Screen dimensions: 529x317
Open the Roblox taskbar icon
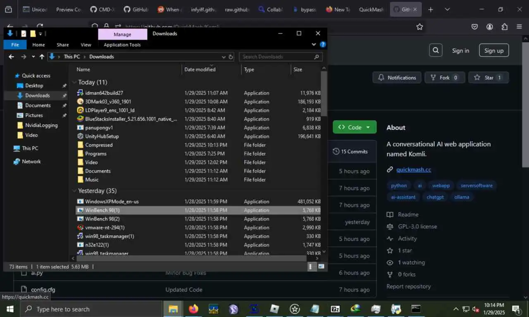click(274, 309)
